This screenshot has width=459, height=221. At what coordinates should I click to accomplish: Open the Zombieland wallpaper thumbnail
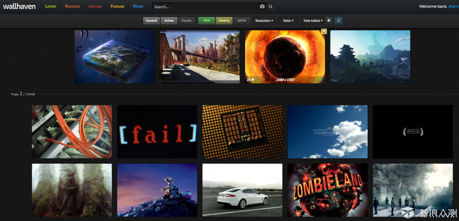[328, 190]
